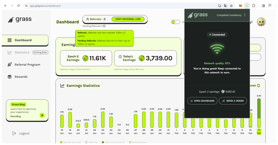Click the Epoch 2 Earnings leaf coin icon
The height and width of the screenshot is (145, 278).
(85, 58)
